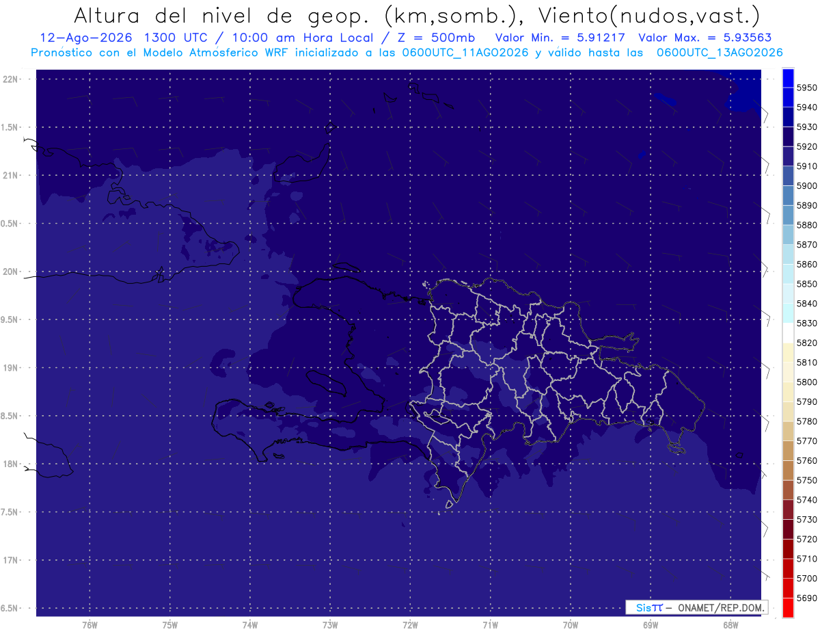Click the valid-until time '0600UTC_13AGO2026'
Image resolution: width=820 pixels, height=634 pixels.
720,53
